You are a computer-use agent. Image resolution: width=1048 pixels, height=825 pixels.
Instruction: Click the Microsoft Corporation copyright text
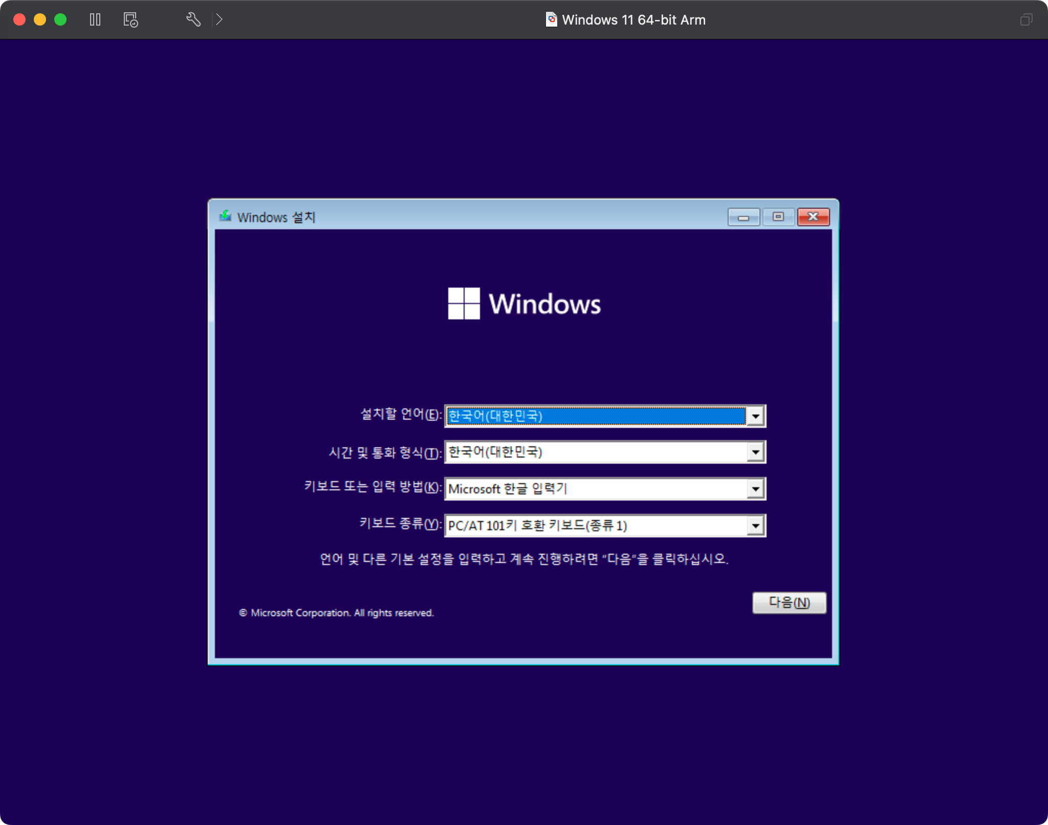[x=336, y=613]
